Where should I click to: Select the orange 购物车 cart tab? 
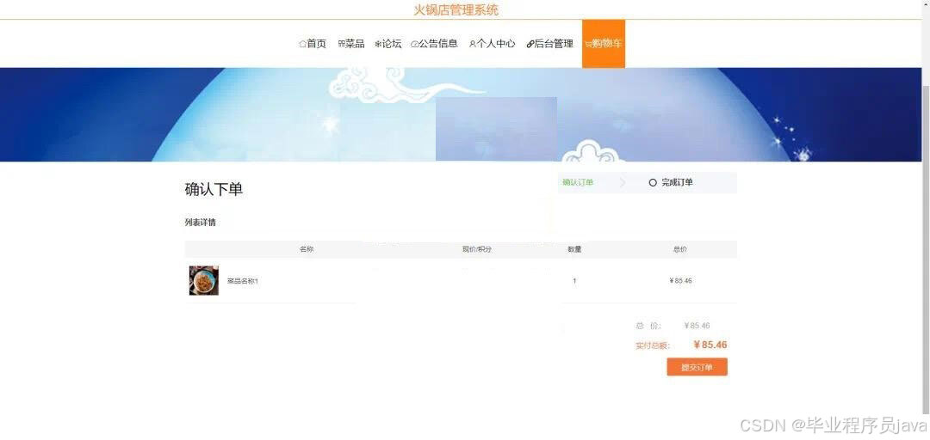point(603,43)
